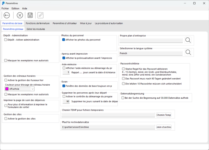Click the 90 days deletion field

click(x=66, y=101)
